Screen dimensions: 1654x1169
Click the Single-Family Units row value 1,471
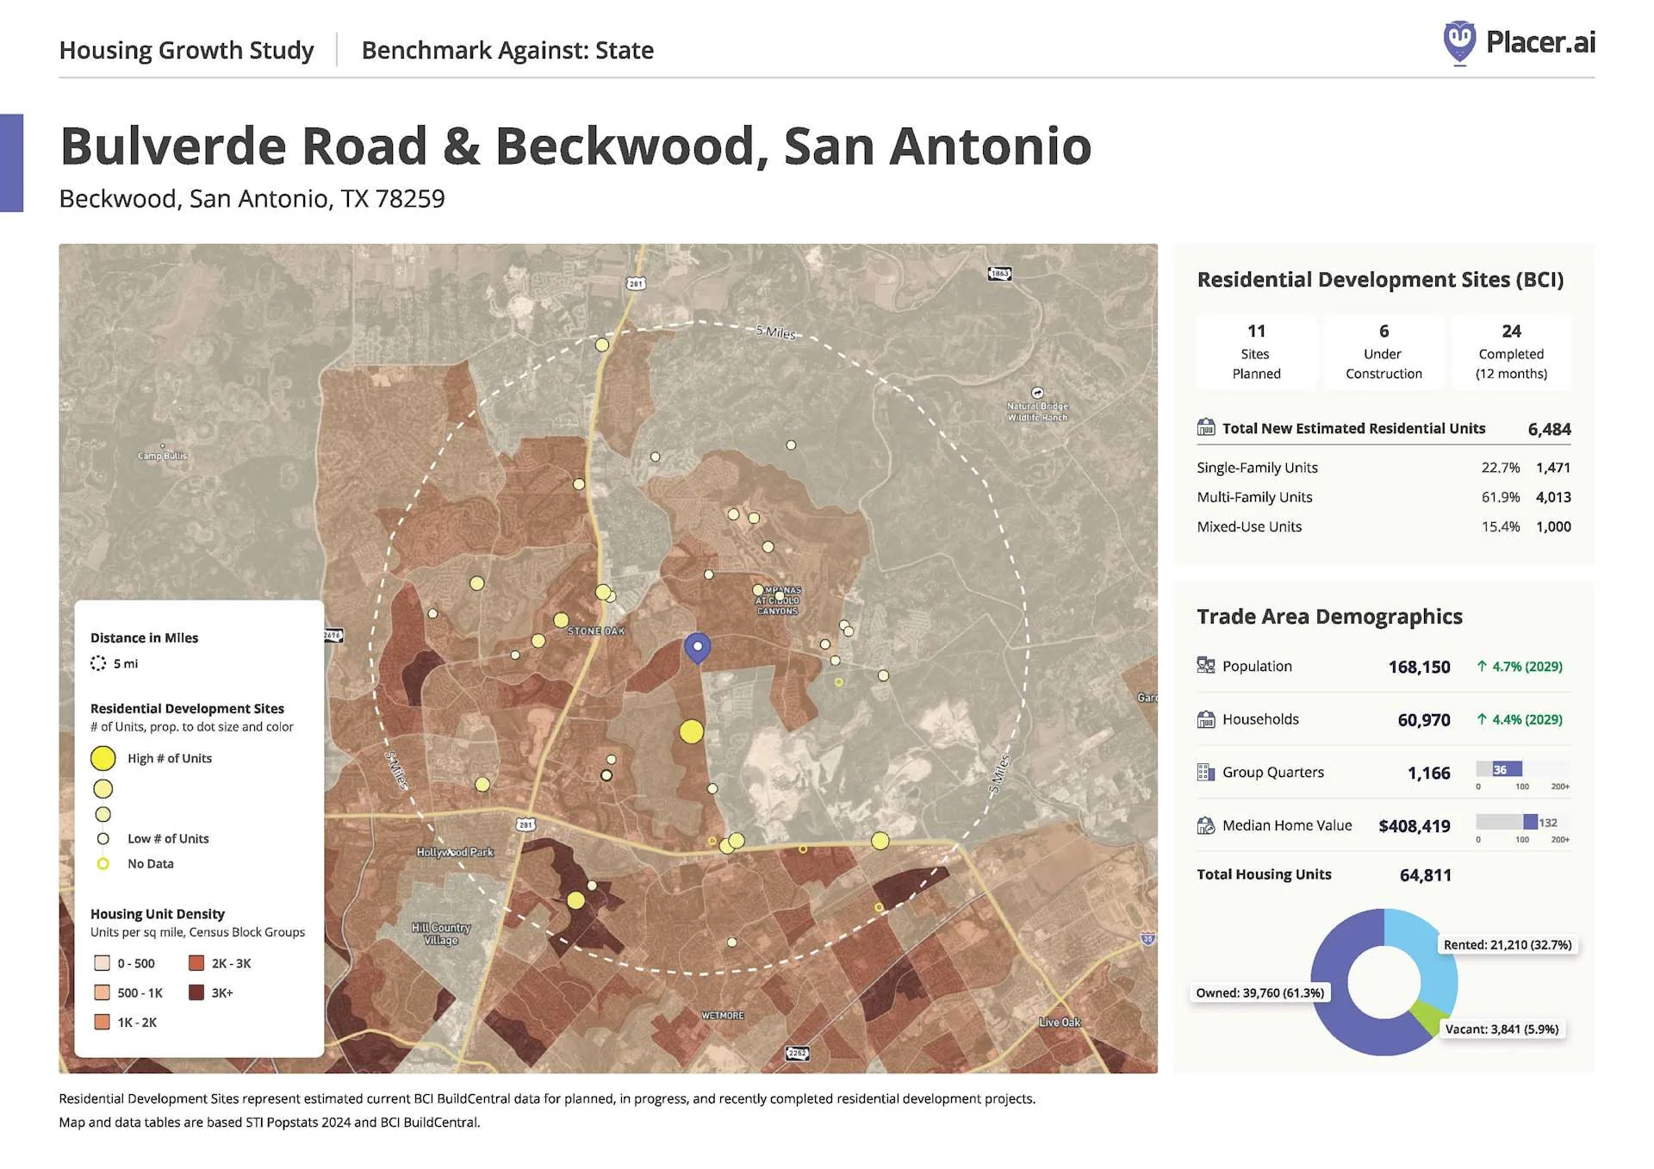[1553, 467]
